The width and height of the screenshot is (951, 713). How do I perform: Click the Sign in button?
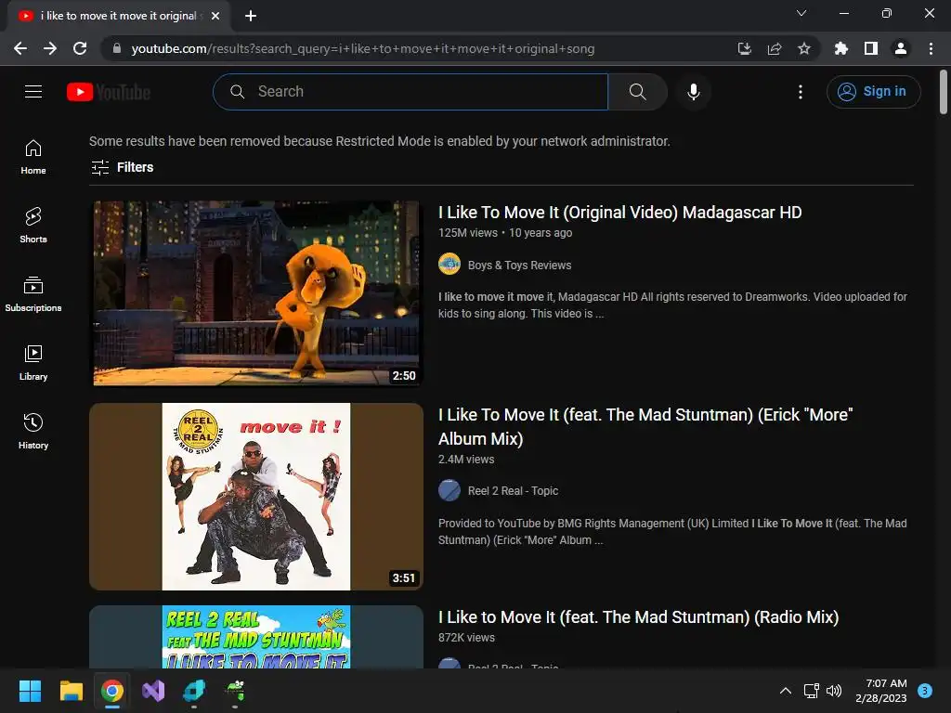(873, 92)
